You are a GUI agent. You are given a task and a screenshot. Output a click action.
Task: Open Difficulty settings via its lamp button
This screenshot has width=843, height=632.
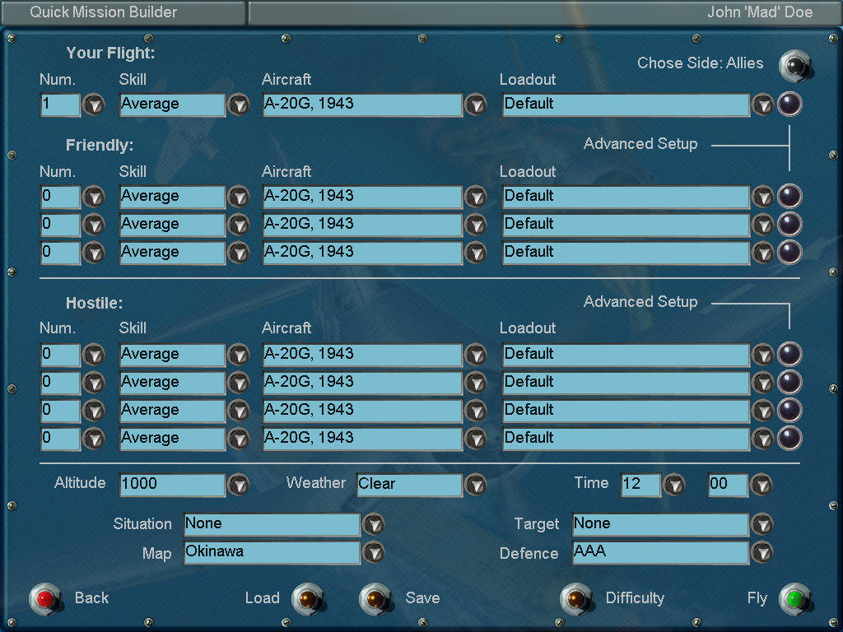click(576, 599)
